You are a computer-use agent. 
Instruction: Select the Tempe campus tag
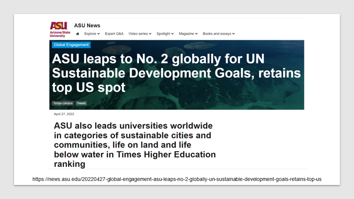[x=63, y=103]
